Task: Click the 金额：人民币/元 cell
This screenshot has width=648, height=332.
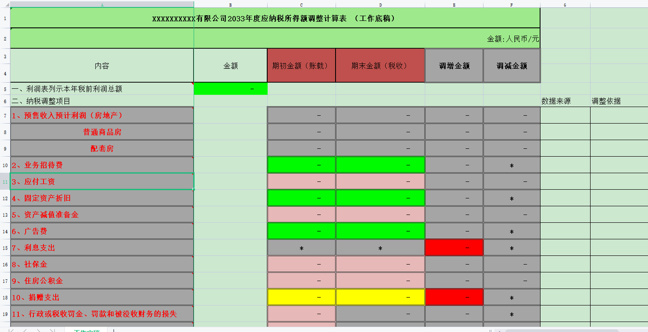Action: point(511,38)
